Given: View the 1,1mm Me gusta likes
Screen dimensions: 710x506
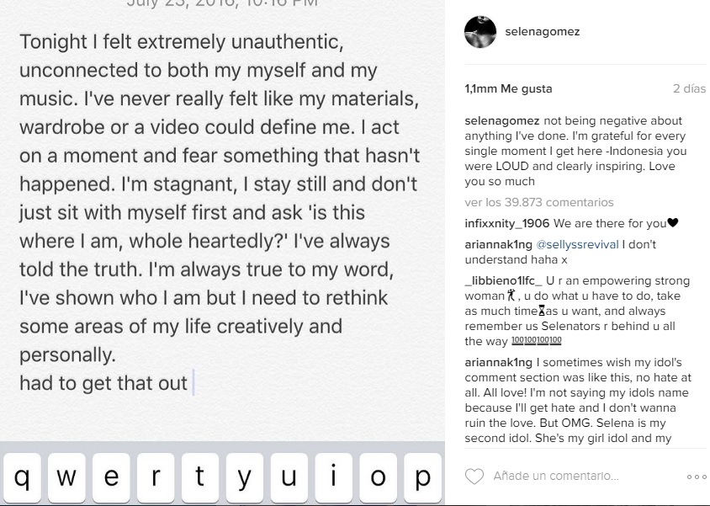Looking at the screenshot, I should (508, 88).
